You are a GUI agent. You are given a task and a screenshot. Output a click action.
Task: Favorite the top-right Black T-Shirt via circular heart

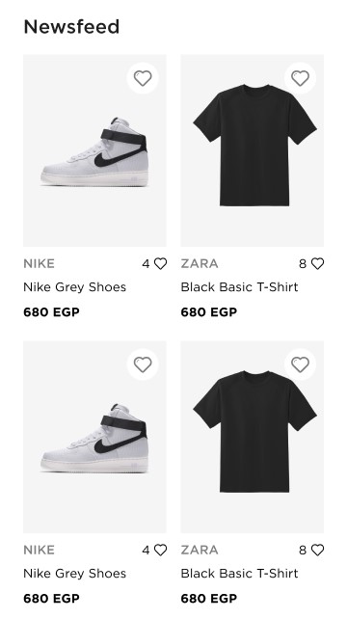click(300, 78)
